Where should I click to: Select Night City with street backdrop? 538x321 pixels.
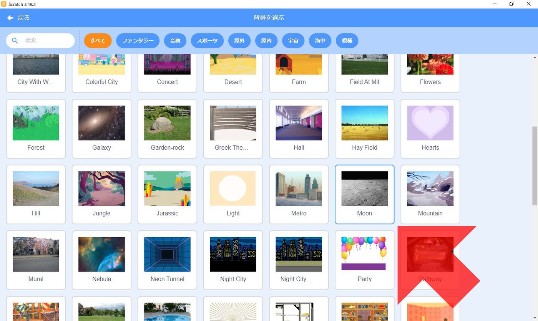point(299,260)
